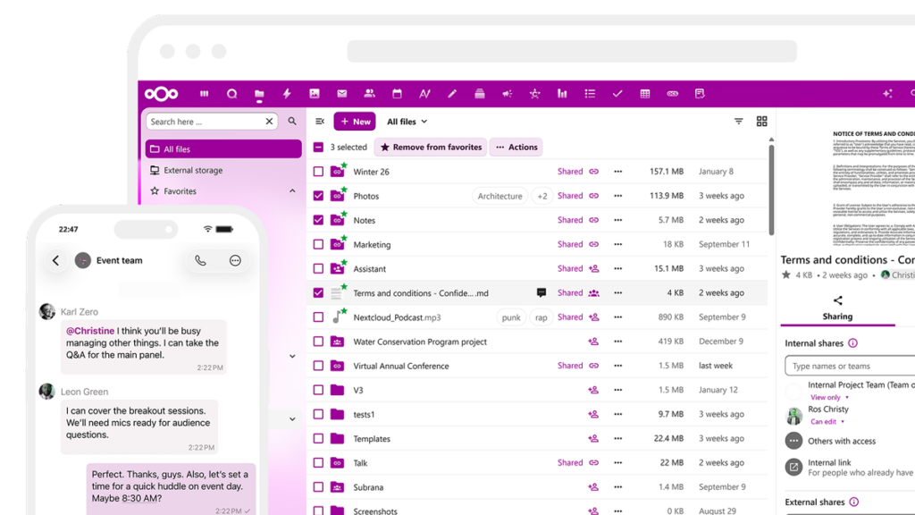The width and height of the screenshot is (915, 515).
Task: Open the All files view dropdown
Action: pyautogui.click(x=407, y=122)
